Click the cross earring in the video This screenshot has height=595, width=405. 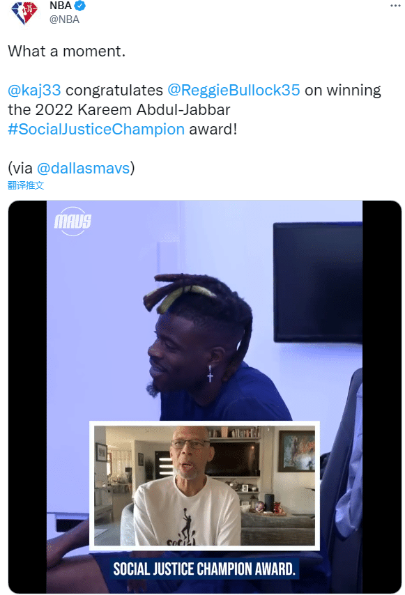(210, 373)
